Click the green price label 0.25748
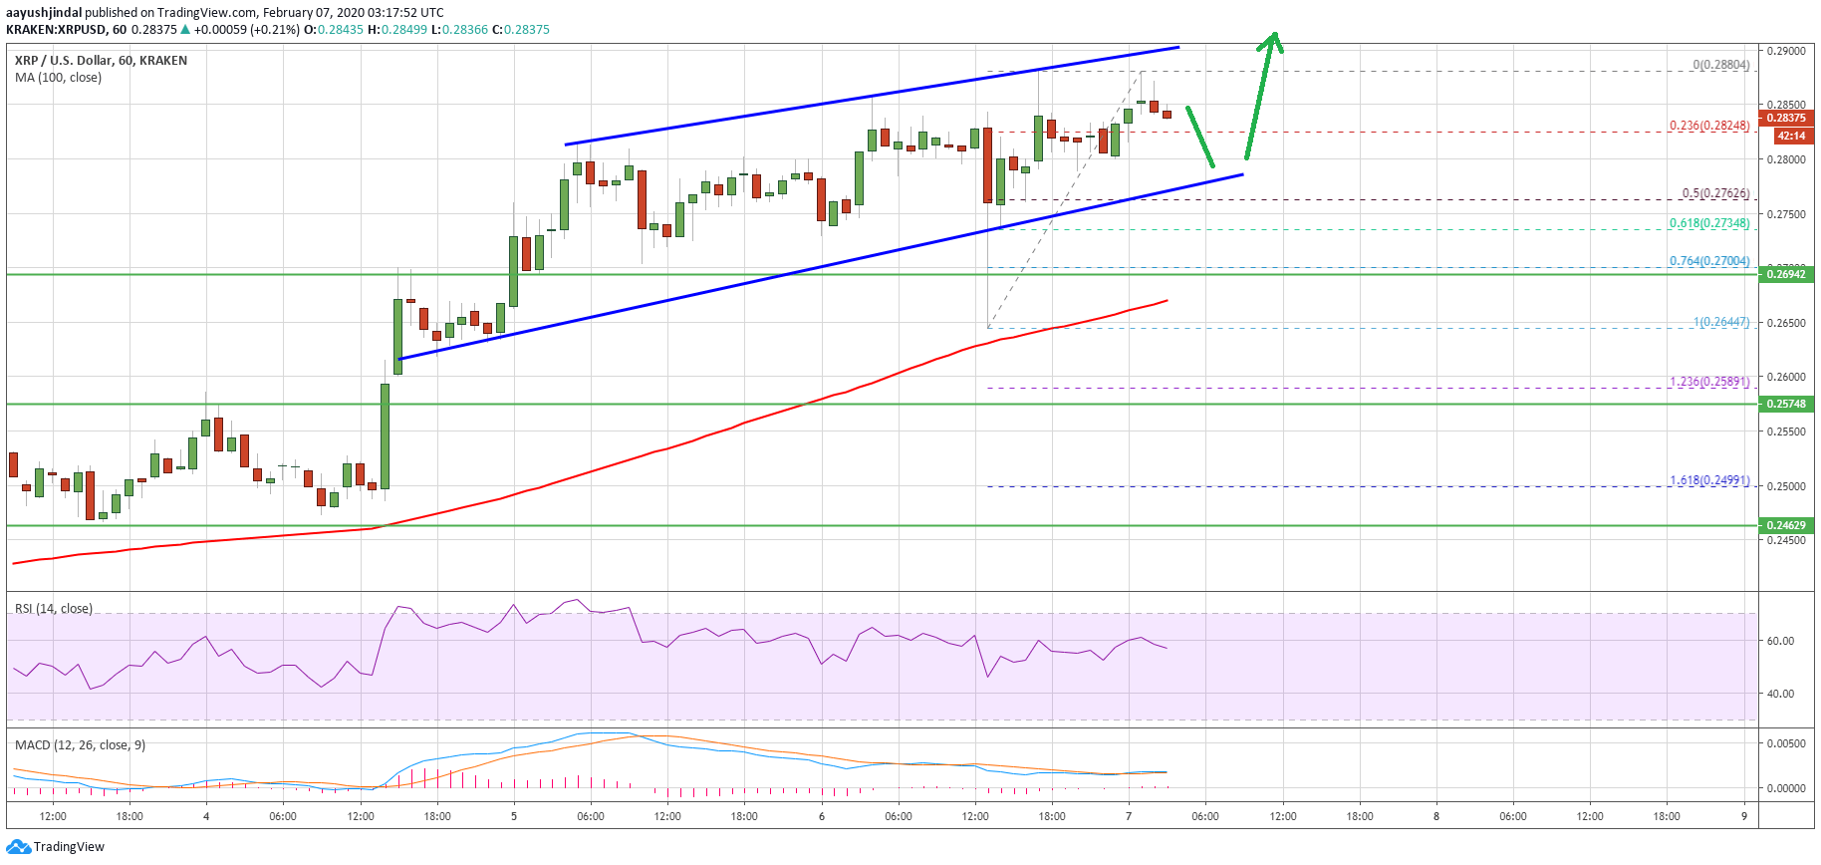 pos(1786,404)
